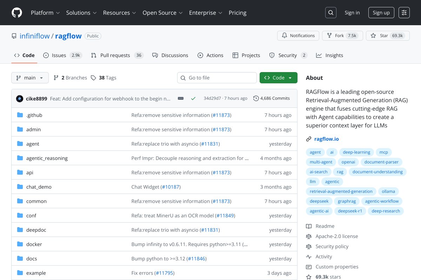421x280 pixels.
Task: Switch to the Discussions tab
Action: [170, 55]
